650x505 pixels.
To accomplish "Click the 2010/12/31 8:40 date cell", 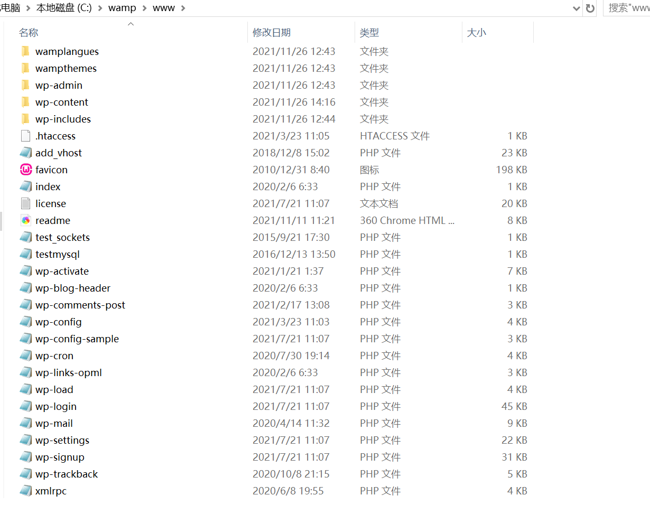I will (291, 170).
